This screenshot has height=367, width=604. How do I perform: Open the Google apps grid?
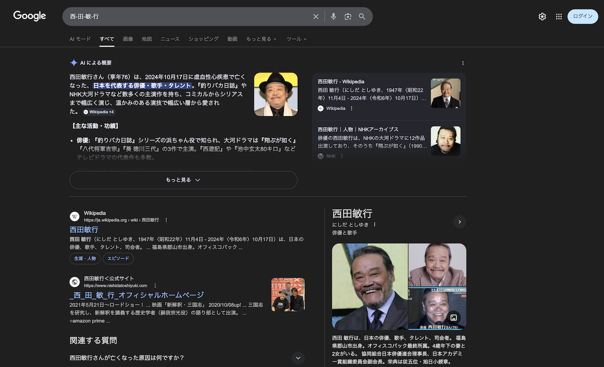[559, 17]
